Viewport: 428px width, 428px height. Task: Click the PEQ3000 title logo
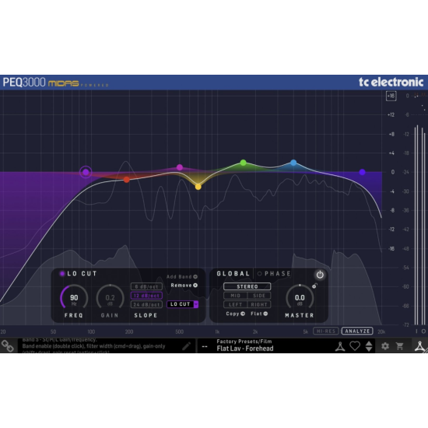pos(24,82)
